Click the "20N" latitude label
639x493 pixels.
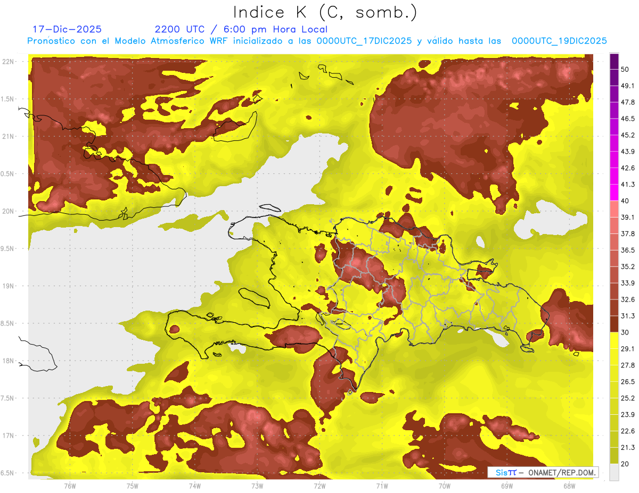(x=9, y=212)
